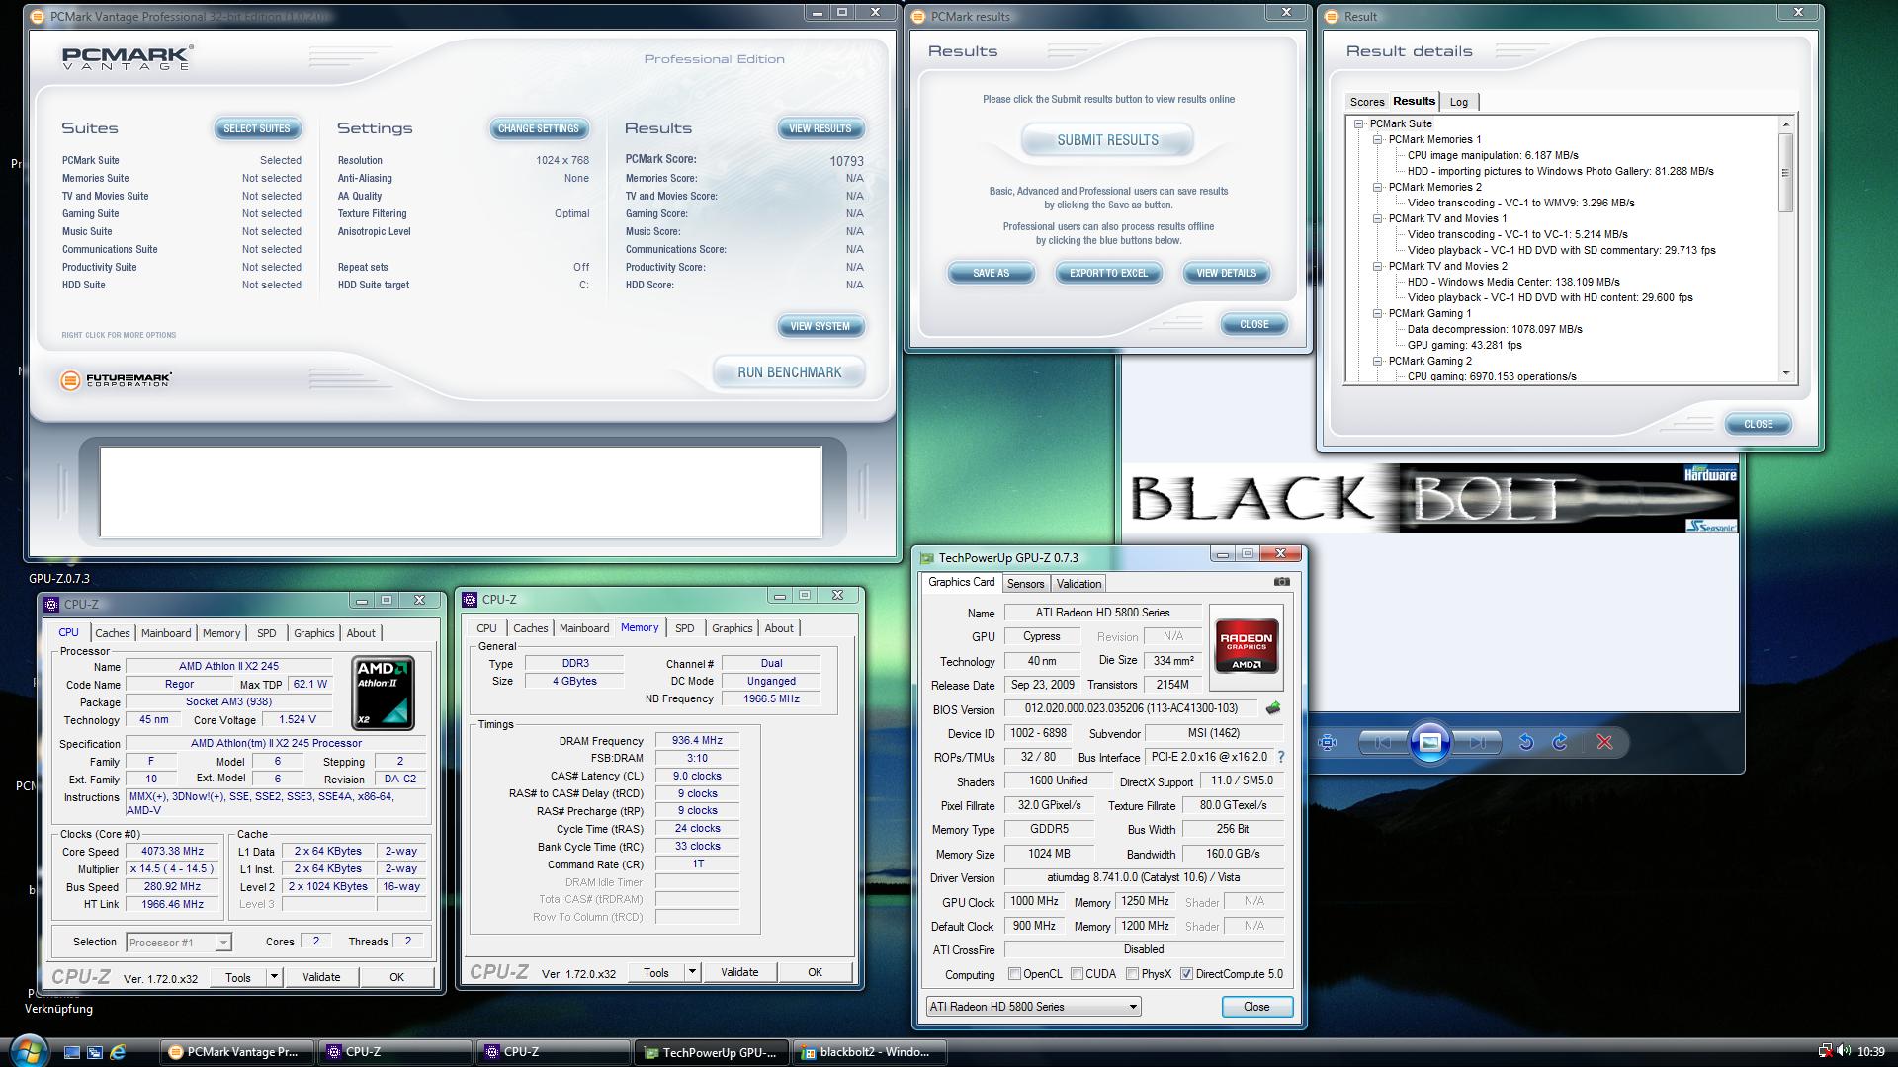Click the RUN BENCHMARK button
Image resolution: width=1898 pixels, height=1067 pixels.
point(789,372)
